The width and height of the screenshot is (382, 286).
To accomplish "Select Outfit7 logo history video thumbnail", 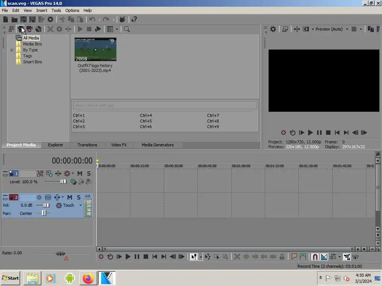I will click(x=95, y=50).
